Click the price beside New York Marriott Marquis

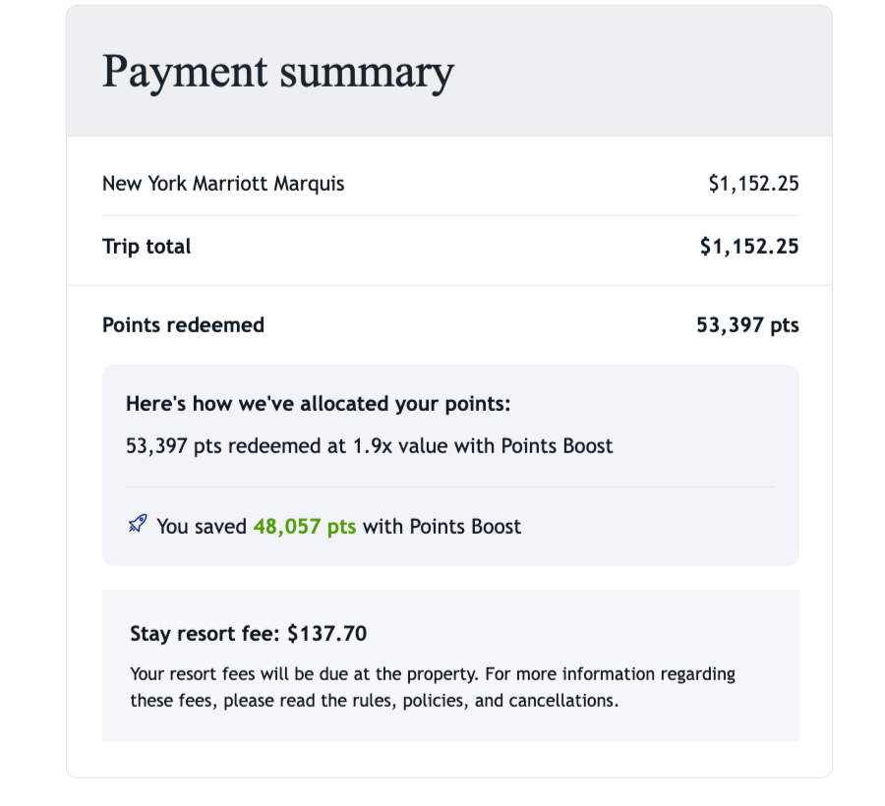click(753, 184)
